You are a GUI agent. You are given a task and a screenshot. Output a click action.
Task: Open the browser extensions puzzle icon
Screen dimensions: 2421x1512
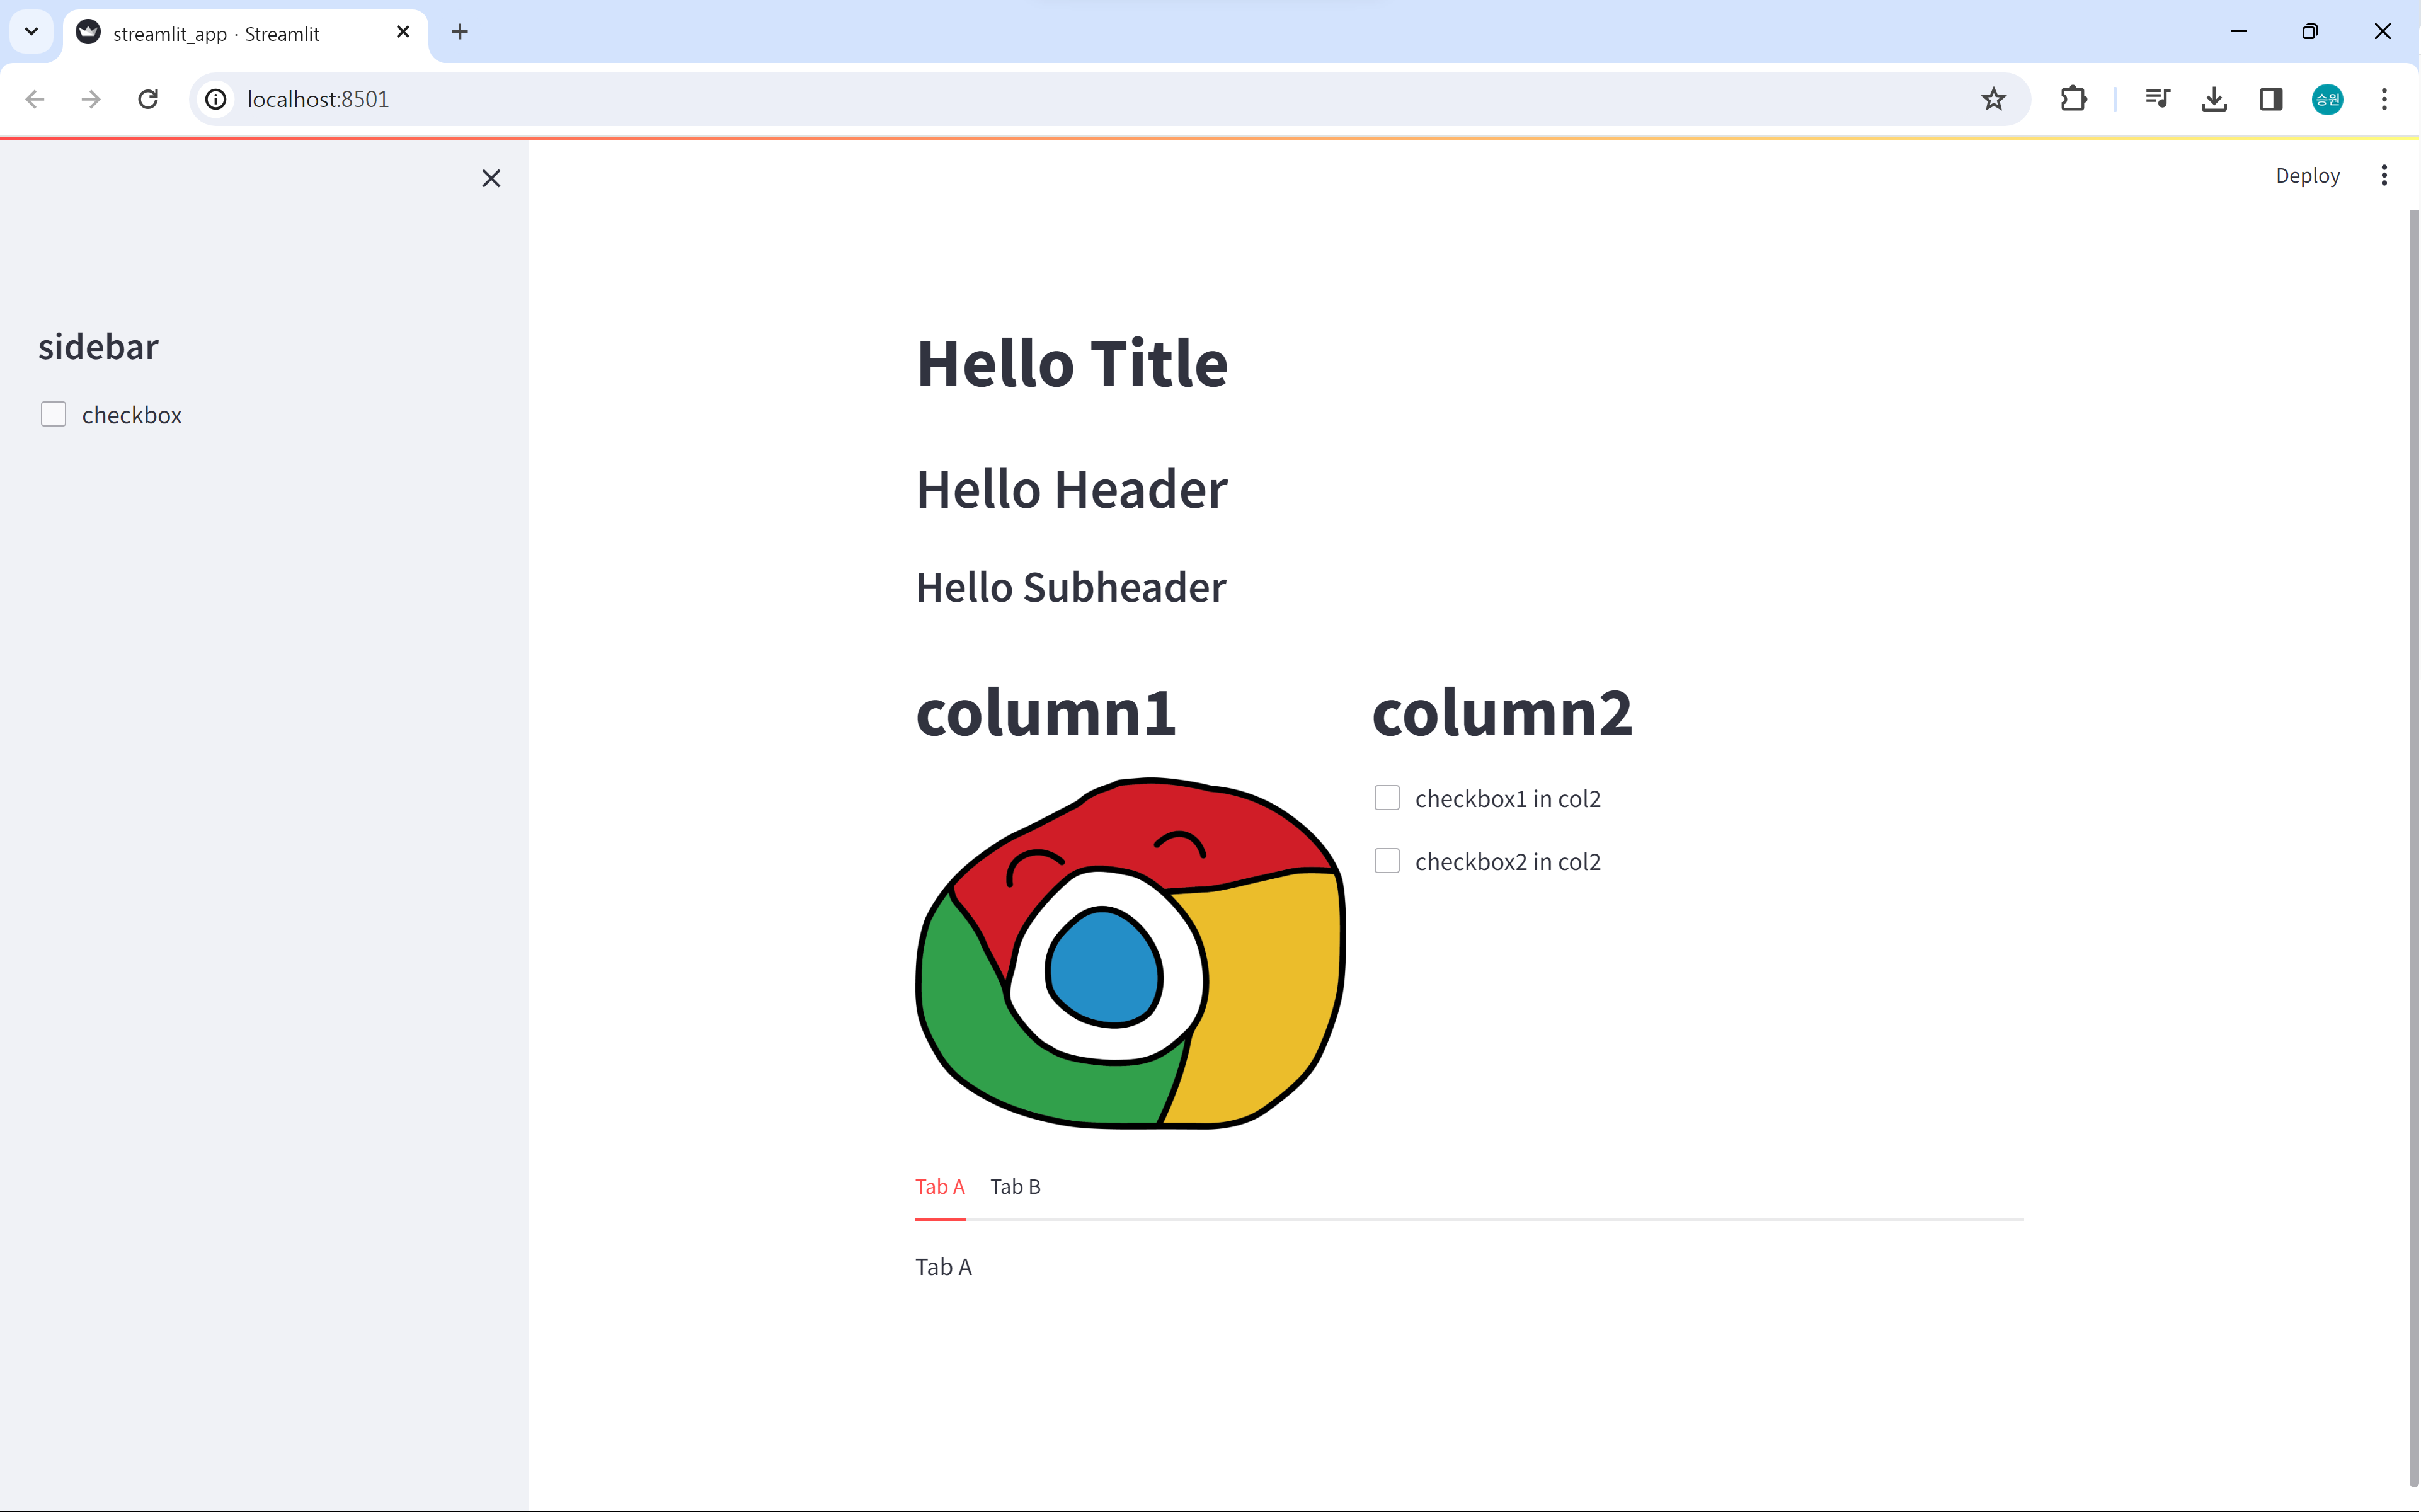2073,99
